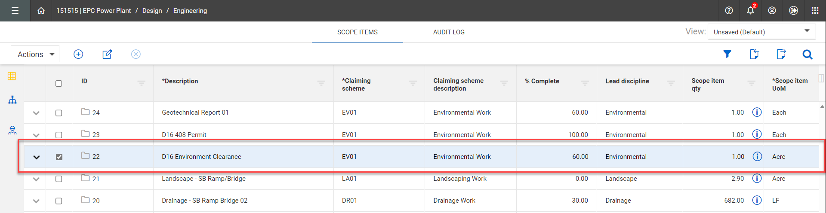Toggle the select-all header checkbox

pyautogui.click(x=59, y=84)
